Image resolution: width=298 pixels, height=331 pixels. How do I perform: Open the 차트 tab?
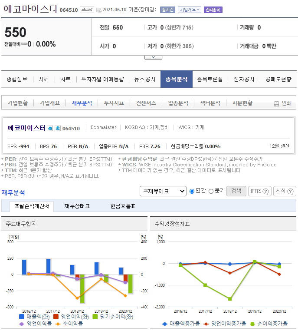pos(65,79)
